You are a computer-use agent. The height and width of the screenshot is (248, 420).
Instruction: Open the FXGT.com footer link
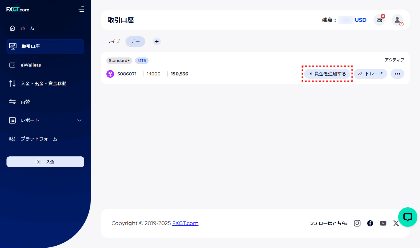(185, 223)
